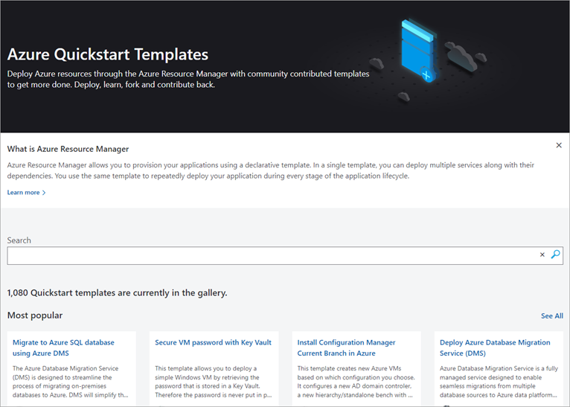Click the Most popular section heading
Image resolution: width=570 pixels, height=407 pixels.
[x=35, y=315]
